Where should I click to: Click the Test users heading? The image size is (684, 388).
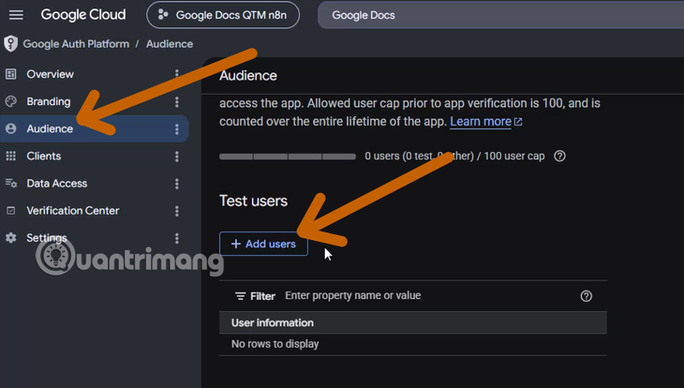pyautogui.click(x=253, y=201)
